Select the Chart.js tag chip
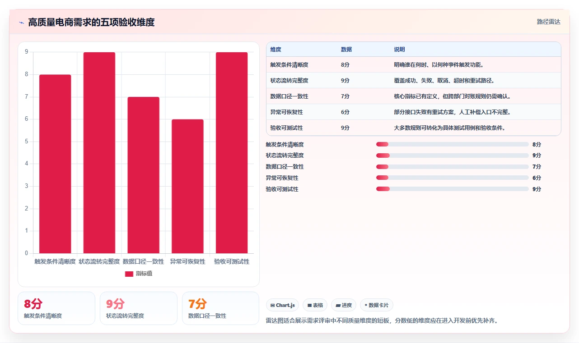Viewport: 579px width, 343px height. pos(283,305)
